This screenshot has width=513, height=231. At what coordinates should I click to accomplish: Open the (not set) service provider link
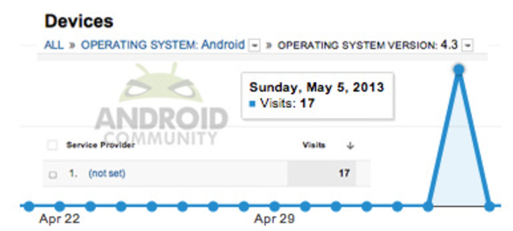(107, 174)
